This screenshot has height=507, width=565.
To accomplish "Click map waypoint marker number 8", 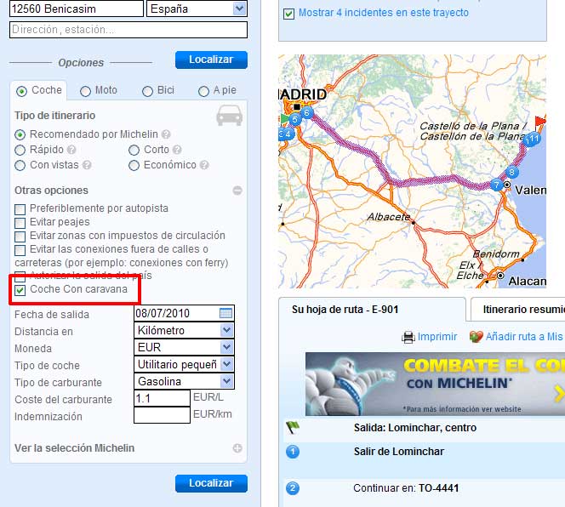I will 511,172.
